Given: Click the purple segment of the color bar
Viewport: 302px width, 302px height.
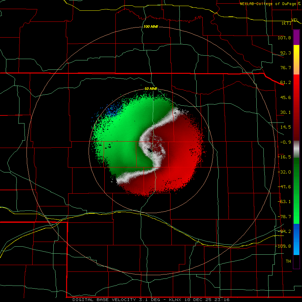Looking at the screenshot, I should tap(296, 38).
